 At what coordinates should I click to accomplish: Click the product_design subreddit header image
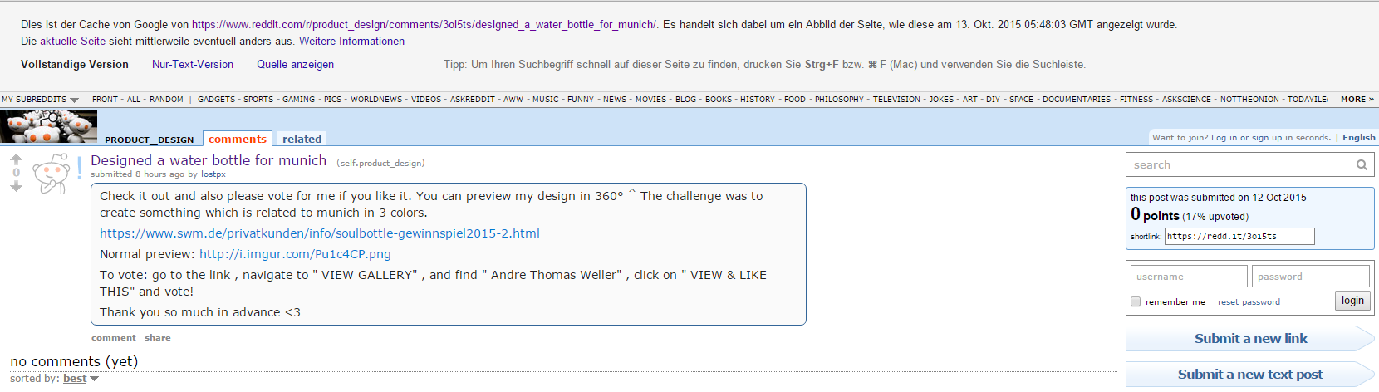tap(48, 127)
